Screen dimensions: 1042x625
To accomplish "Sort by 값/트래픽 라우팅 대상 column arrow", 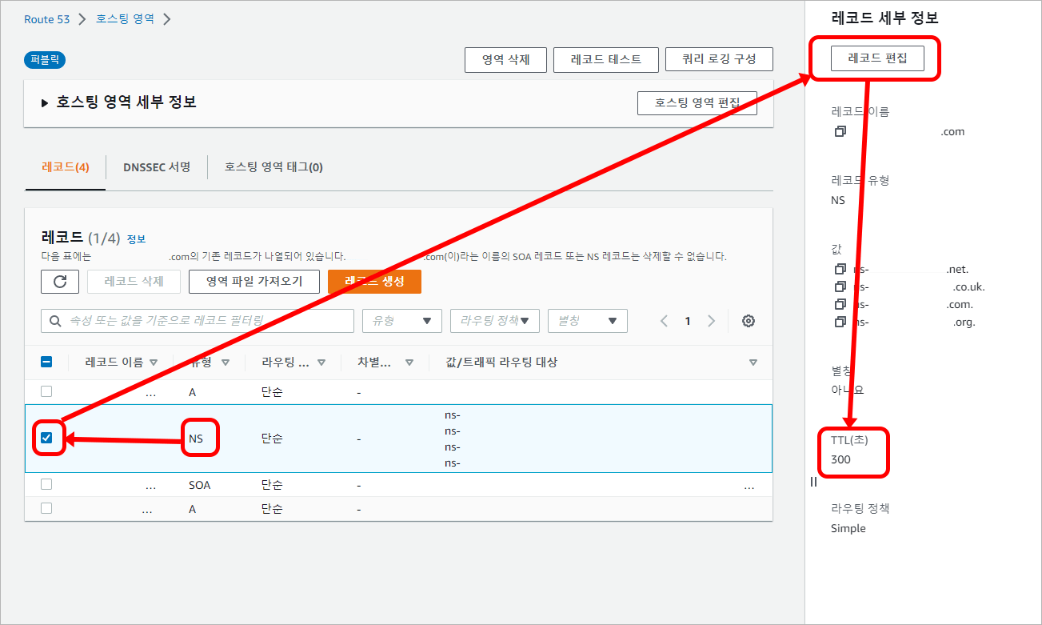I will [753, 363].
